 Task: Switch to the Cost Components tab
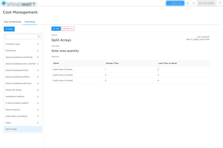[12, 22]
